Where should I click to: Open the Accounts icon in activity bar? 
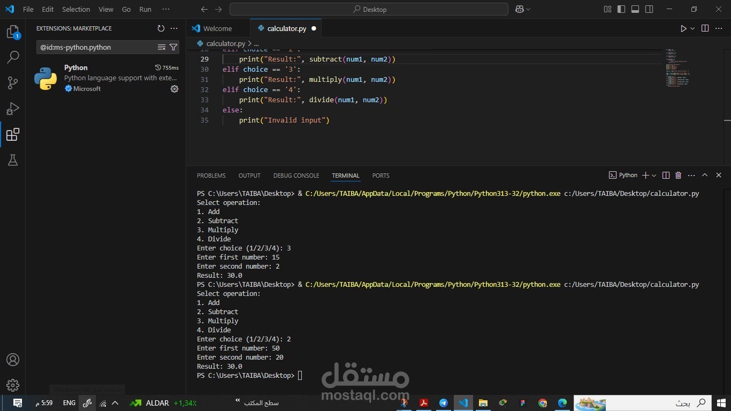[x=13, y=360]
